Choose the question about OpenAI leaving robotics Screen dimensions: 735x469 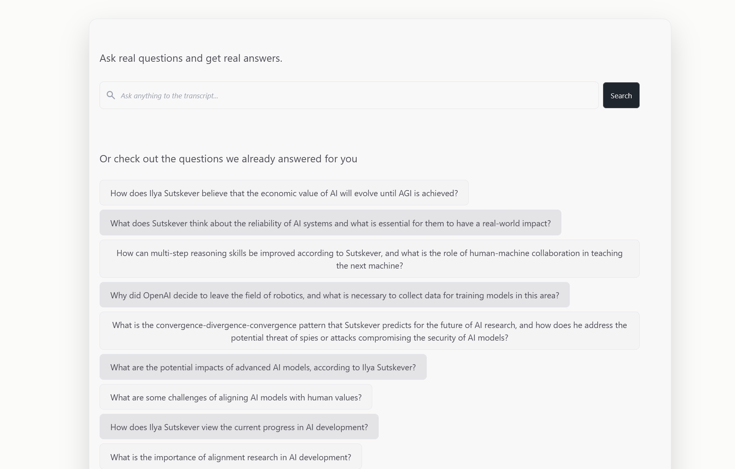335,295
